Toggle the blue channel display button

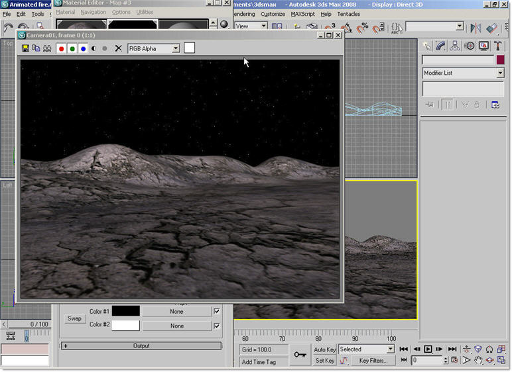[83, 48]
